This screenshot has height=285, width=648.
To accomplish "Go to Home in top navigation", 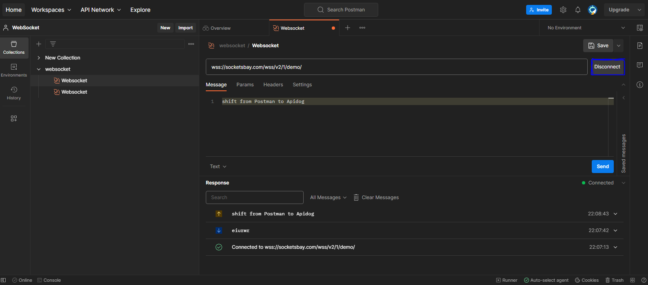I will click(x=14, y=10).
